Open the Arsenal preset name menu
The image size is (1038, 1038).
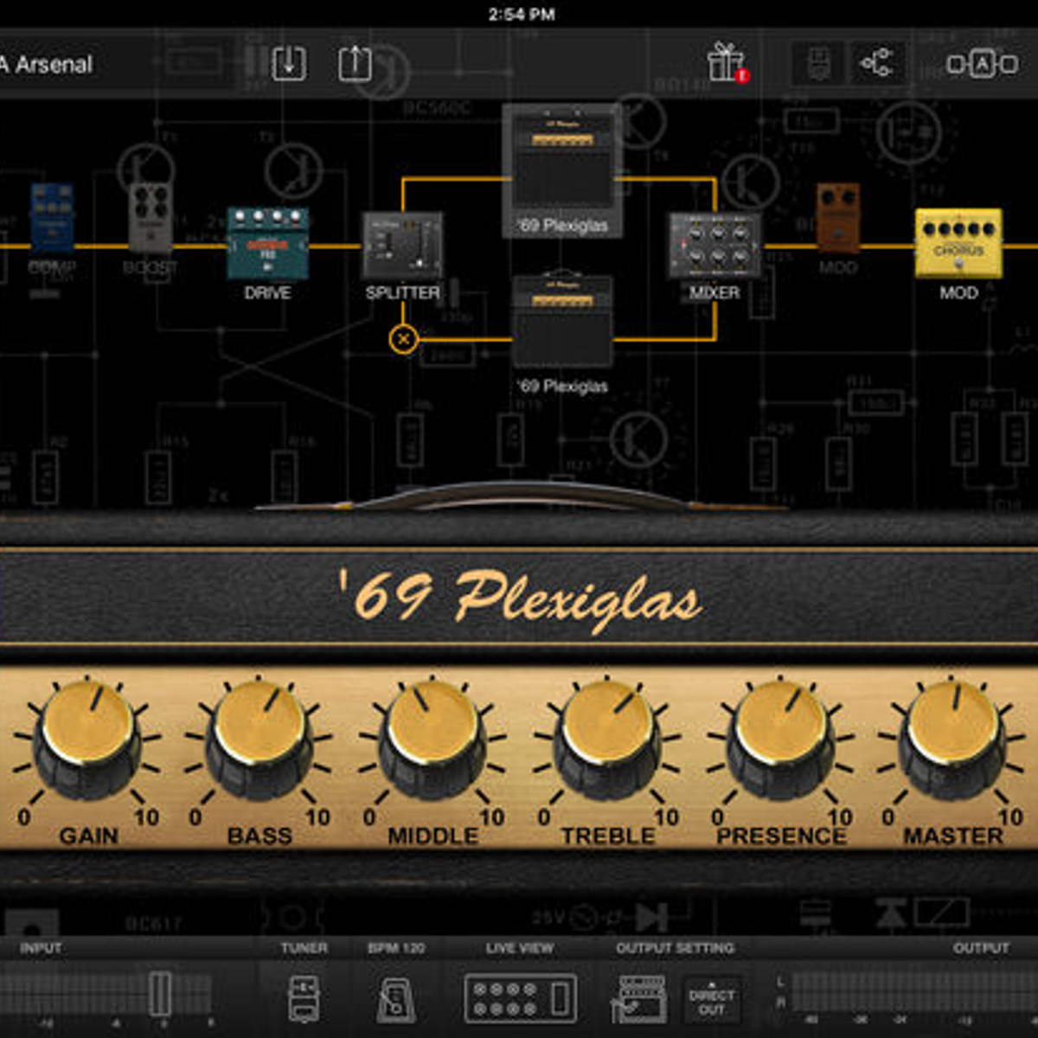[48, 65]
